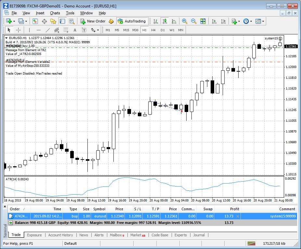The width and height of the screenshot is (301, 249).
Task: Toggle Chart Shift from right border
Action: [223, 21]
